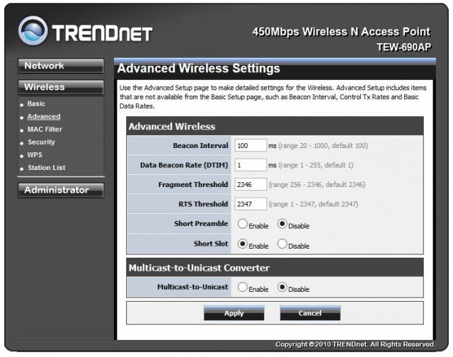Open the Network menu section
This screenshot has height=357, width=453.
(60, 66)
